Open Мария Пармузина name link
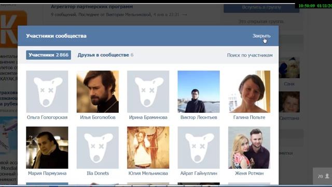The width and height of the screenshot is (332, 187). pos(47,173)
